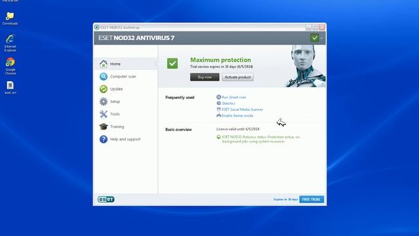Click the Run Smart scan icon
The height and width of the screenshot is (236, 419).
click(219, 97)
